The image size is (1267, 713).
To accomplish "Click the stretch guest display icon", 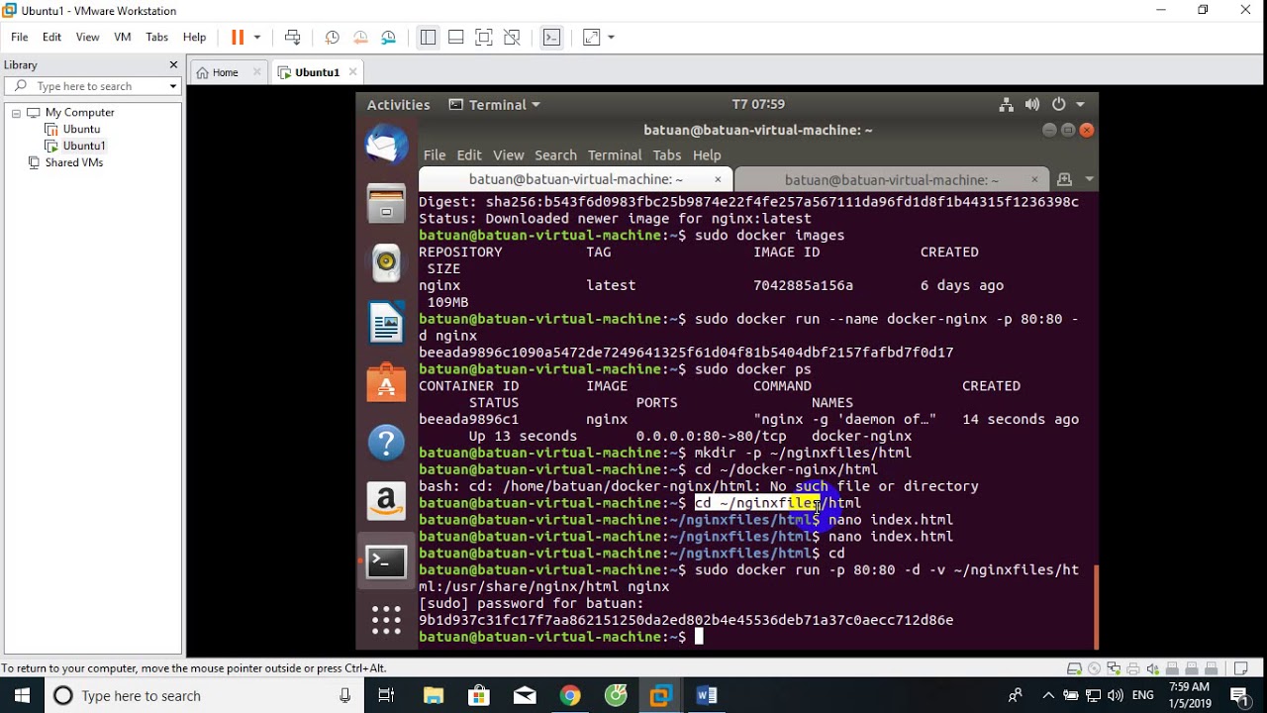I will (591, 38).
